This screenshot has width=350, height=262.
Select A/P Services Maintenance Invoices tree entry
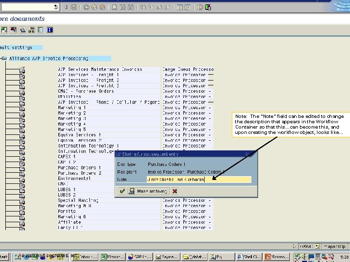pos(100,69)
